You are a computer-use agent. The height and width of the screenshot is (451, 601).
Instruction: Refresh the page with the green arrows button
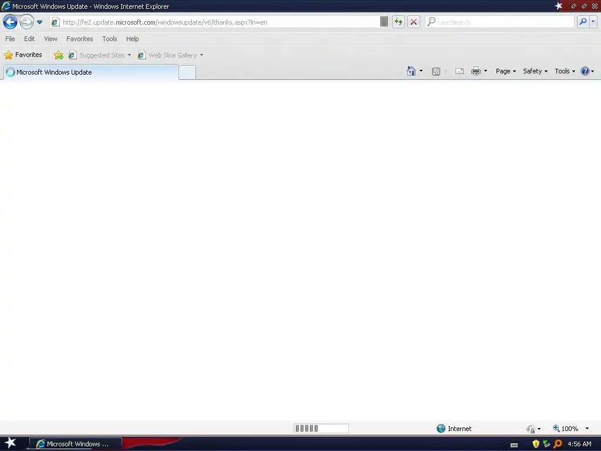coord(399,22)
